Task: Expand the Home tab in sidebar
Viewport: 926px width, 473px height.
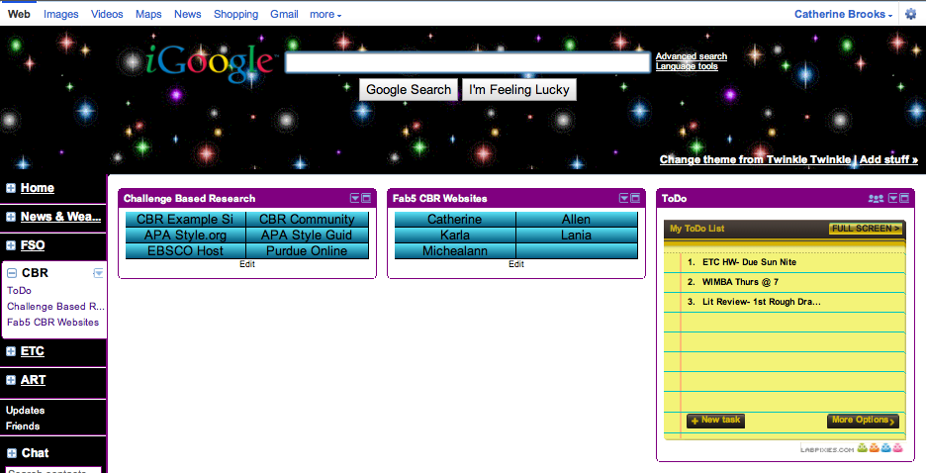Action: (11, 188)
